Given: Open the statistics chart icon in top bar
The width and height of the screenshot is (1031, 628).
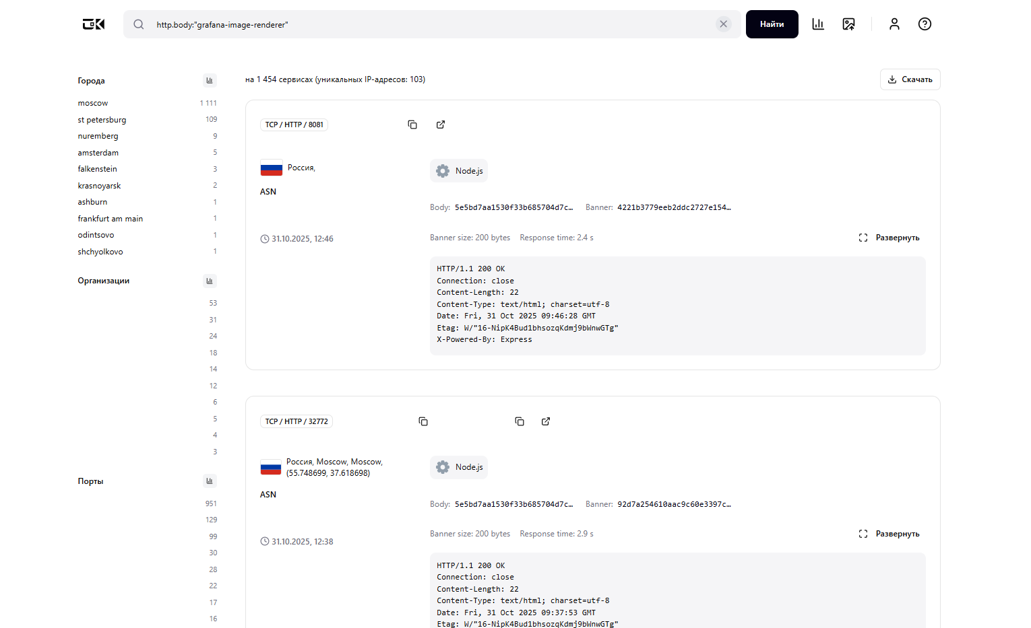Looking at the screenshot, I should coord(817,24).
